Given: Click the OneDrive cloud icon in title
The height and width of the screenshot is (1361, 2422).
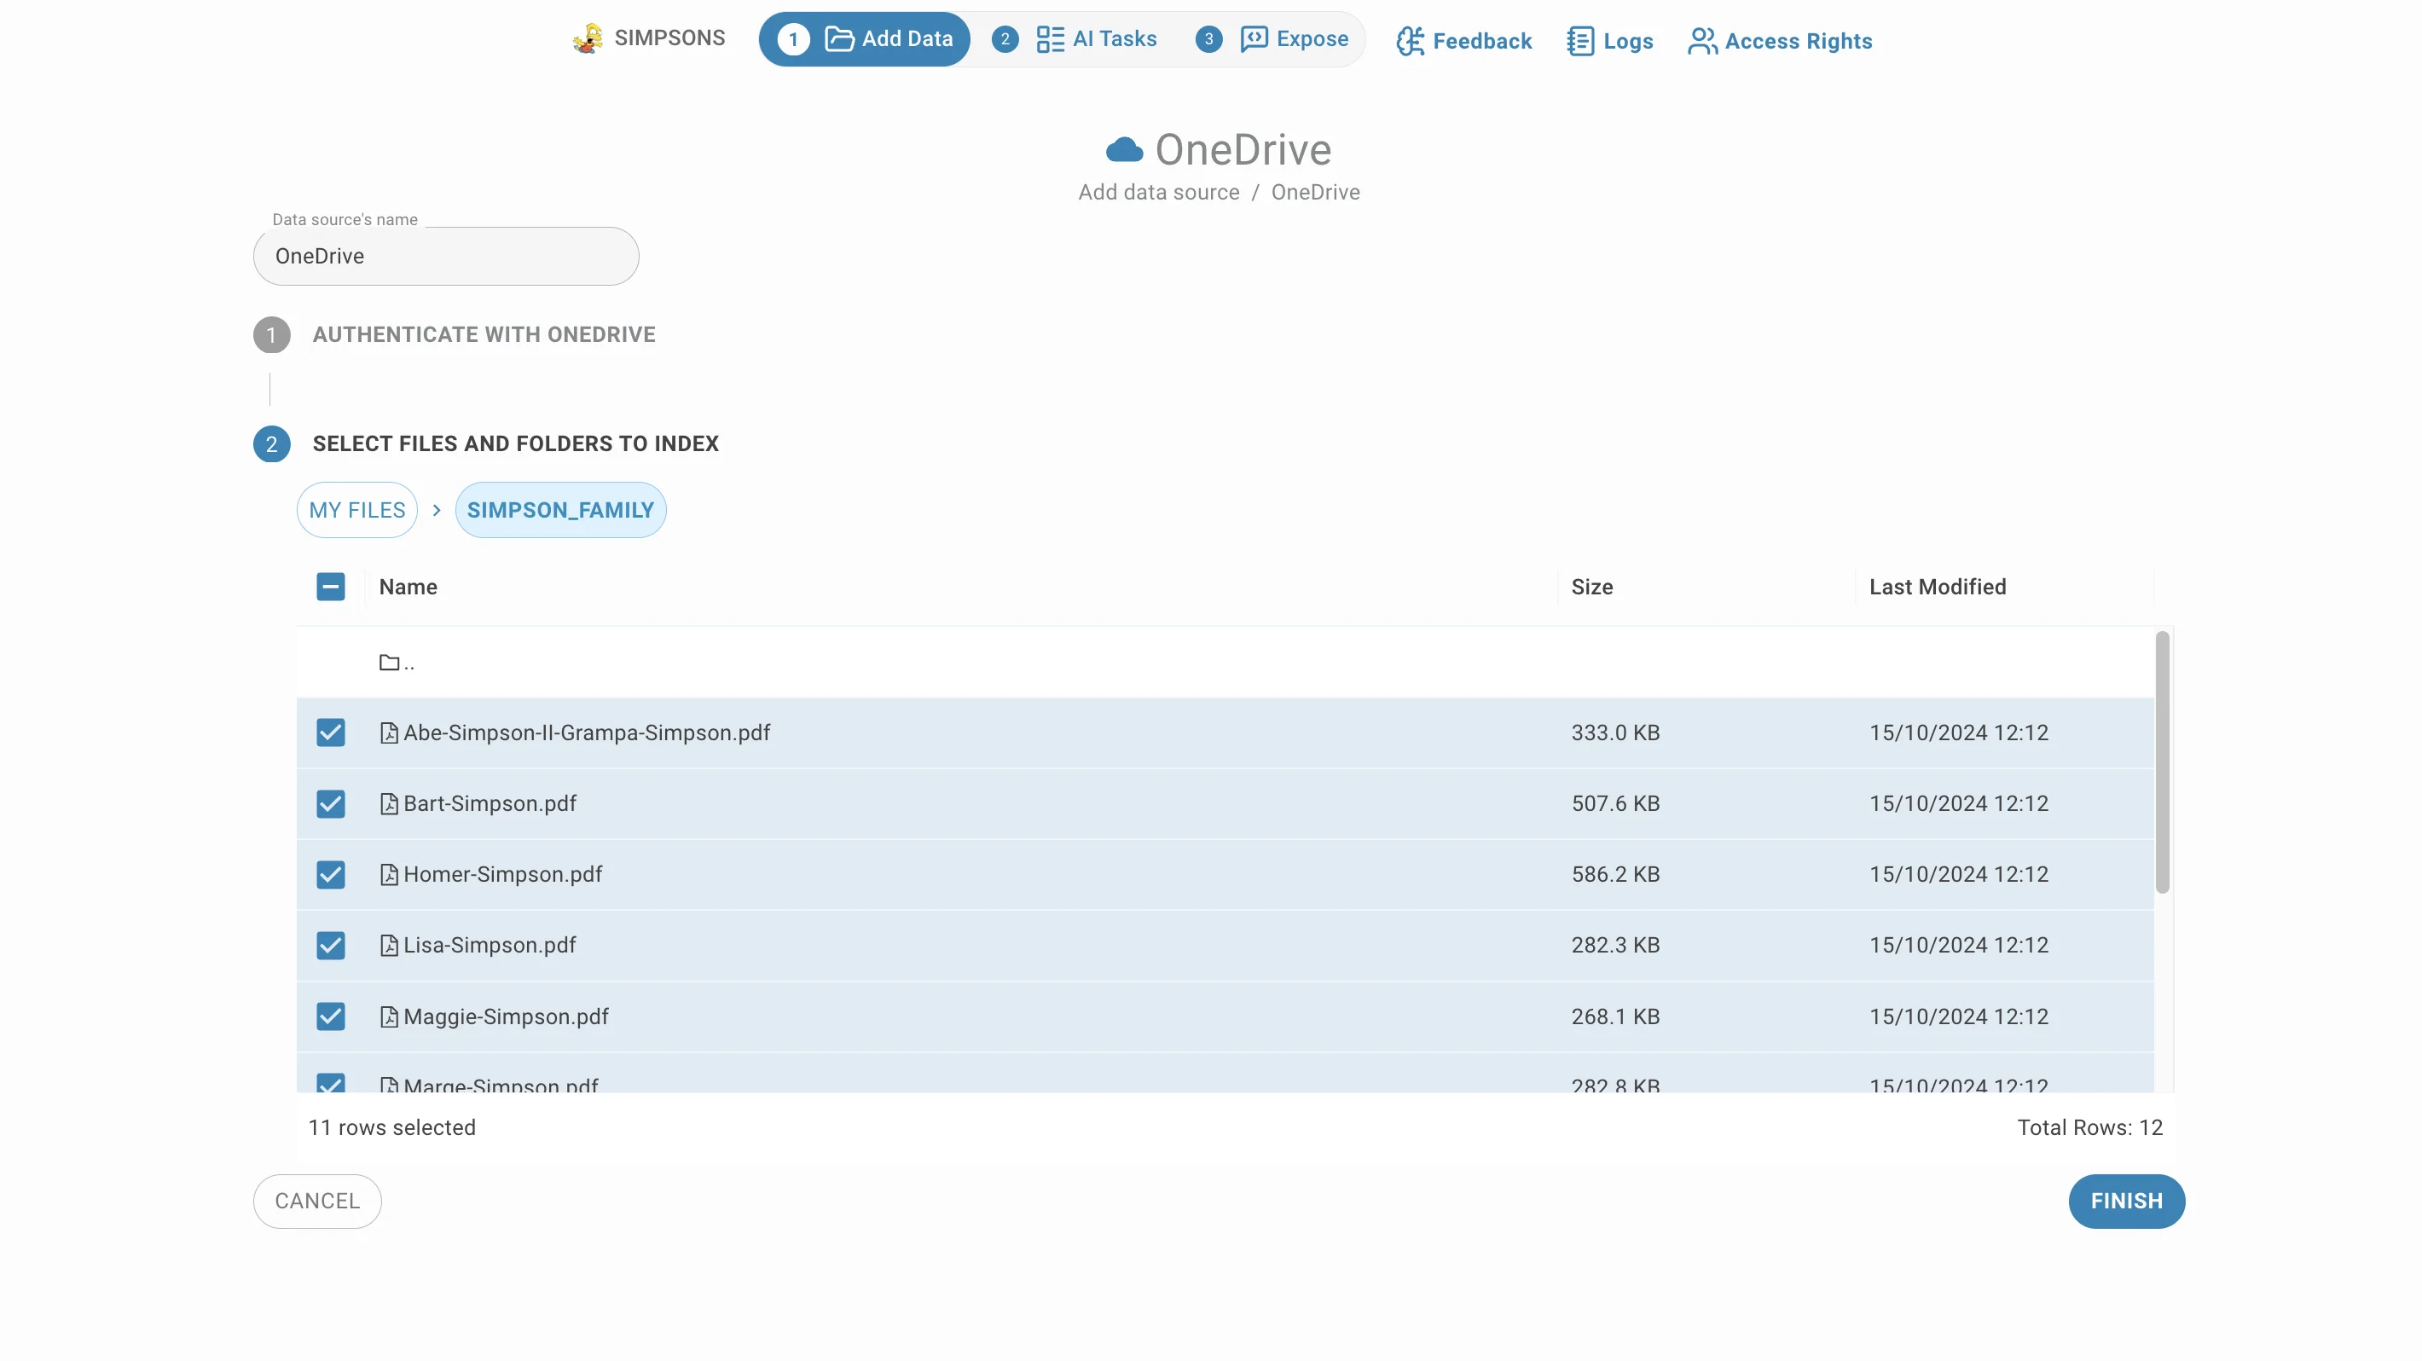Looking at the screenshot, I should point(1125,149).
